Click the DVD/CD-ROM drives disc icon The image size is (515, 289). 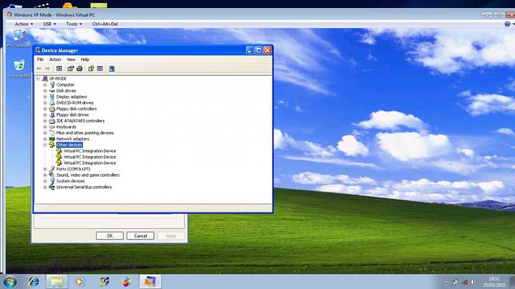coord(52,103)
